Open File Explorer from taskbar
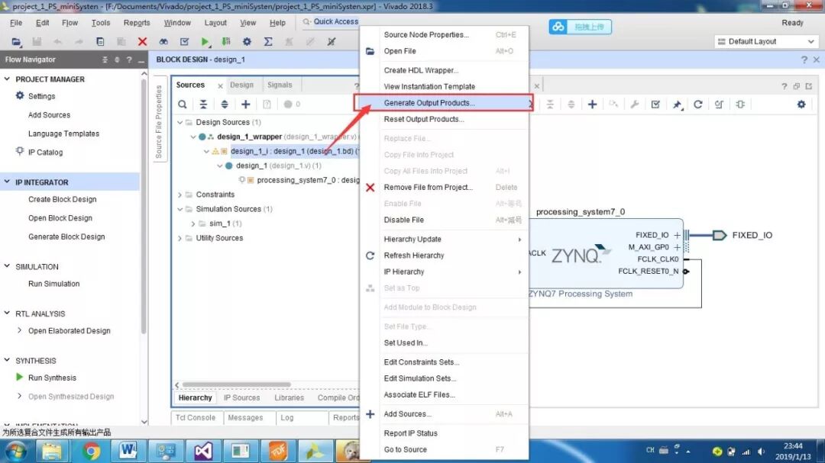This screenshot has height=463, width=825. 52,451
